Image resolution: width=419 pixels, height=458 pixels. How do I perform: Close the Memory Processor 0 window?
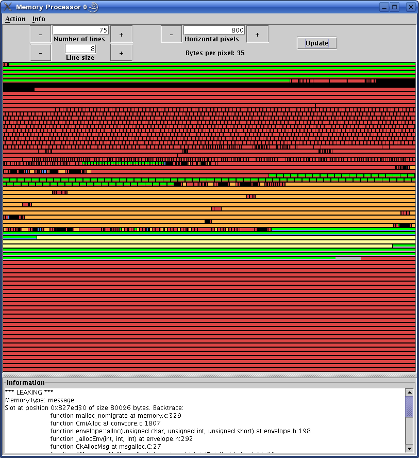[411, 7]
